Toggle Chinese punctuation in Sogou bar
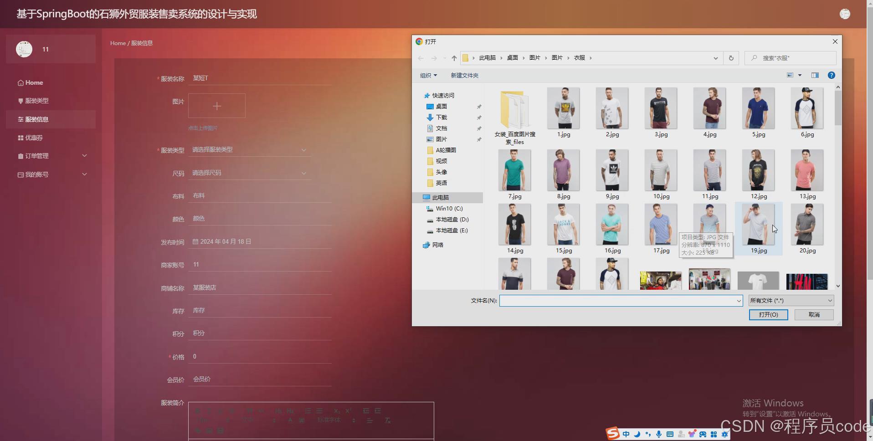Viewport: 873px width, 441px height. pyautogui.click(x=648, y=434)
